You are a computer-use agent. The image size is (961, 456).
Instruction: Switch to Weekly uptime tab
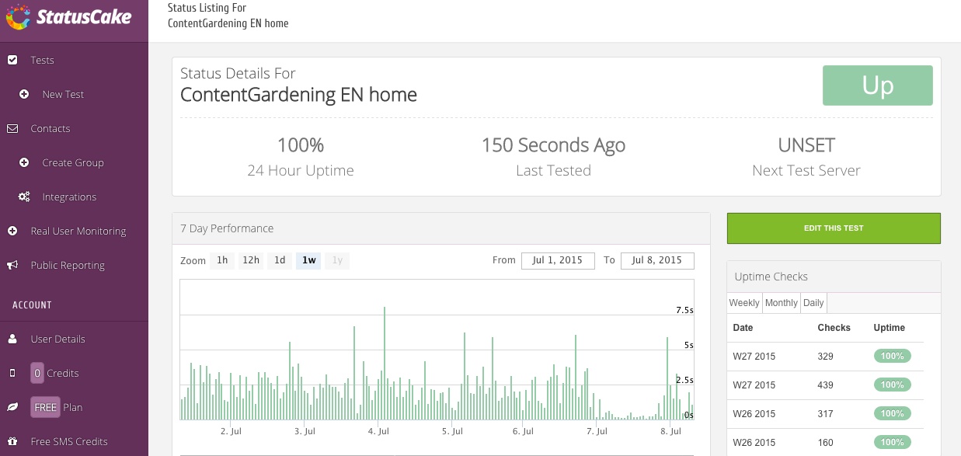744,302
